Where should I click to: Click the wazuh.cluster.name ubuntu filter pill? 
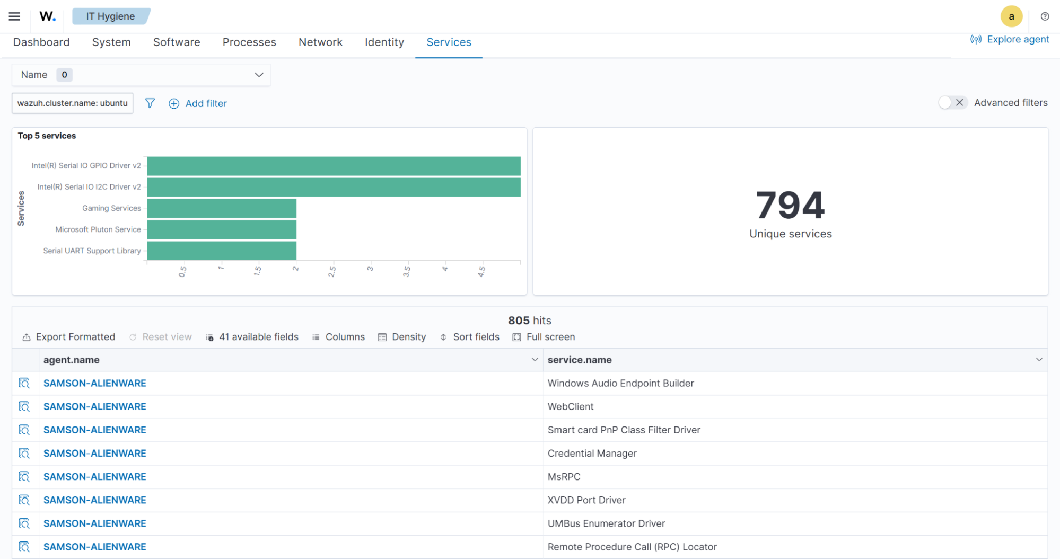72,103
